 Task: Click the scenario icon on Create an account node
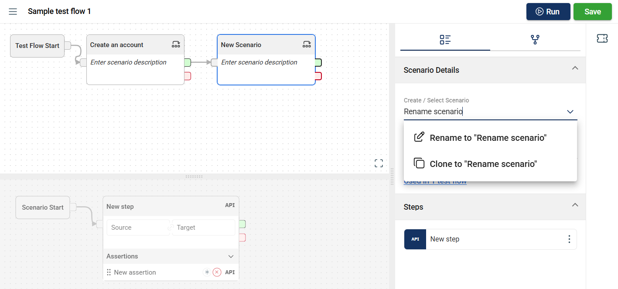point(176,44)
